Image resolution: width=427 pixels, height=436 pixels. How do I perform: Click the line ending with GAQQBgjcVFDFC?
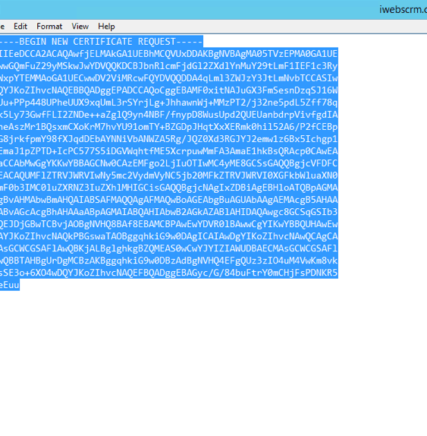tap(169, 163)
